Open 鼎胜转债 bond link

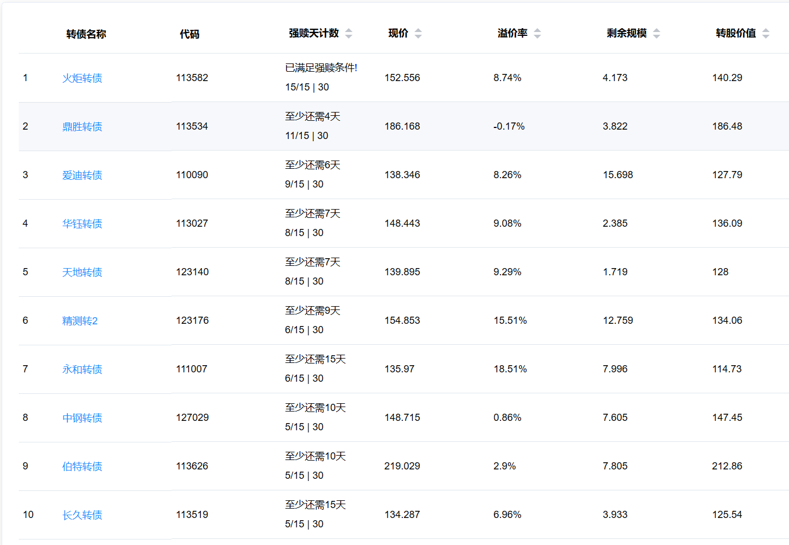click(82, 127)
